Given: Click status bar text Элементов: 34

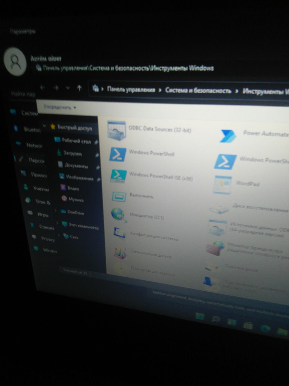Looking at the screenshot, I should pos(75,273).
